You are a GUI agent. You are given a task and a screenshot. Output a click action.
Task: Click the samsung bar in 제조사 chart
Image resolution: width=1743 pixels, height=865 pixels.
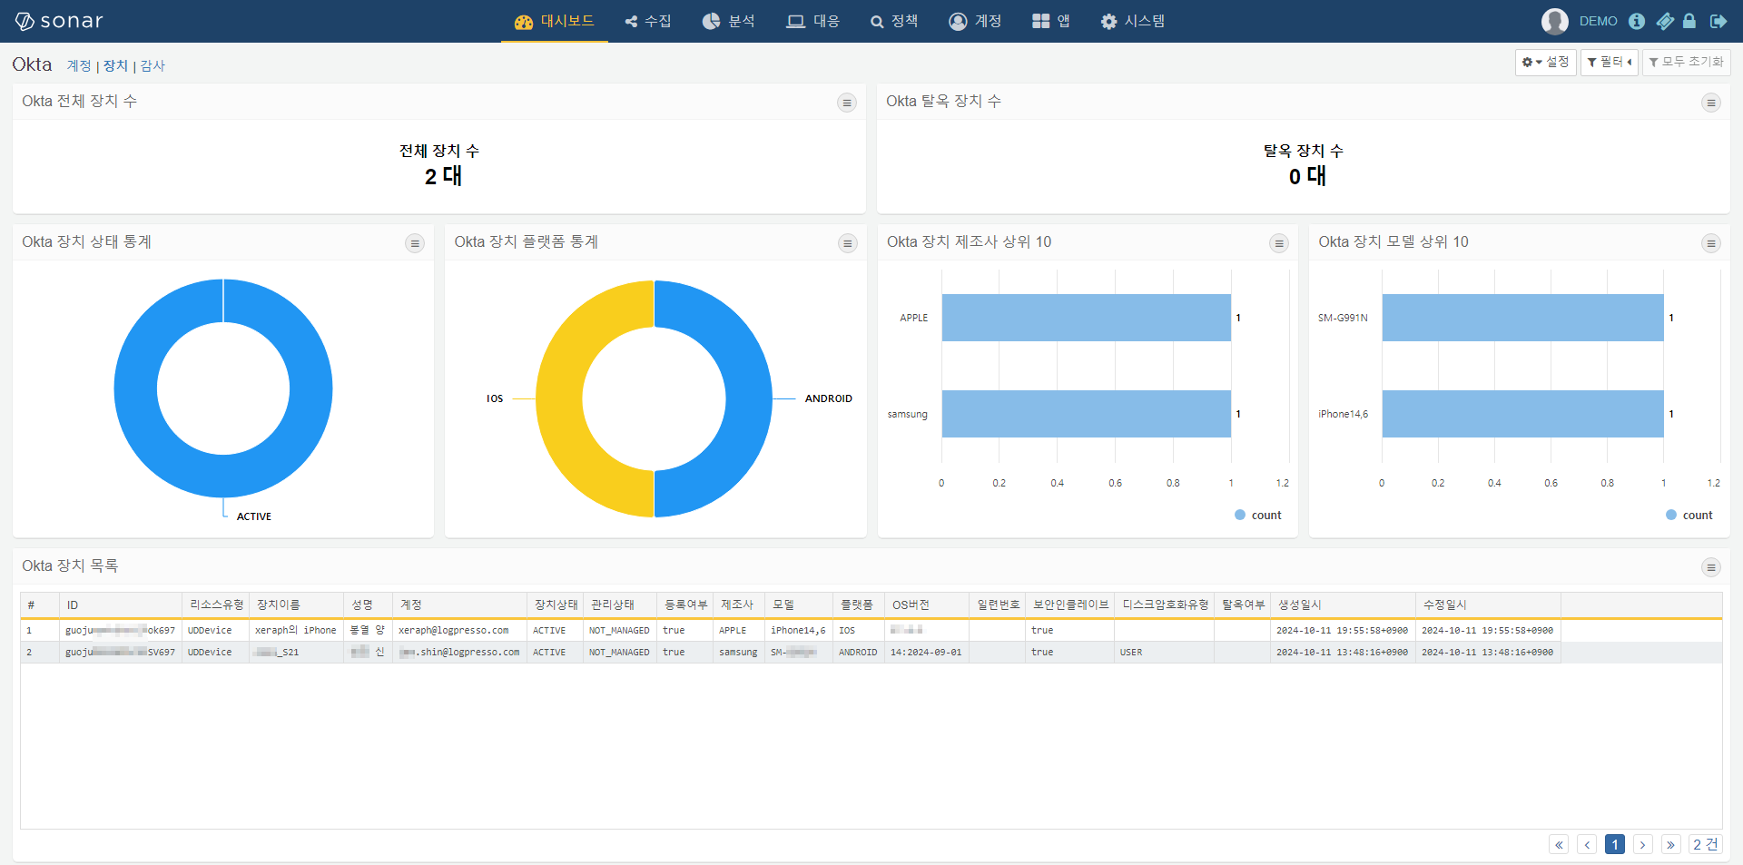pyautogui.click(x=1086, y=414)
